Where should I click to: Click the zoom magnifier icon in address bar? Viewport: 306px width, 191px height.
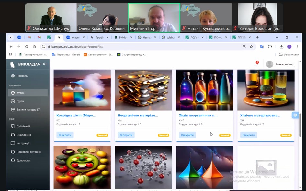(244, 46)
